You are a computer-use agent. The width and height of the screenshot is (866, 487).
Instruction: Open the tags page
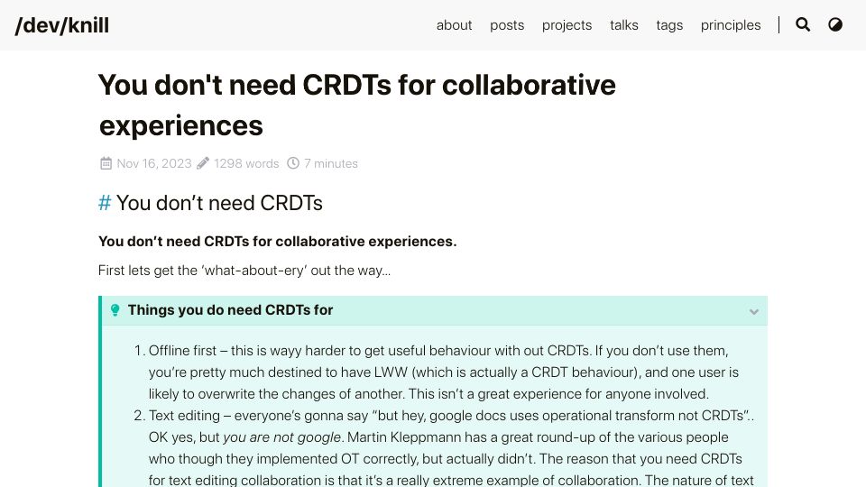[x=669, y=25]
